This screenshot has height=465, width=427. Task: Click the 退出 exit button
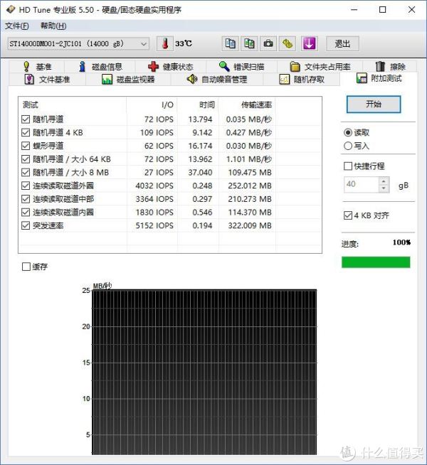(x=342, y=44)
